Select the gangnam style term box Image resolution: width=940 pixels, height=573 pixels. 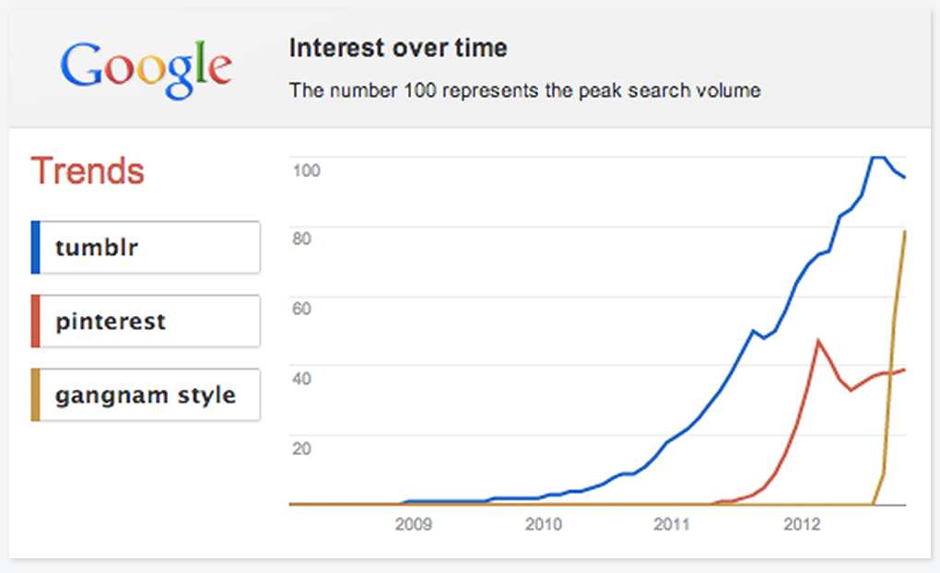click(x=147, y=395)
